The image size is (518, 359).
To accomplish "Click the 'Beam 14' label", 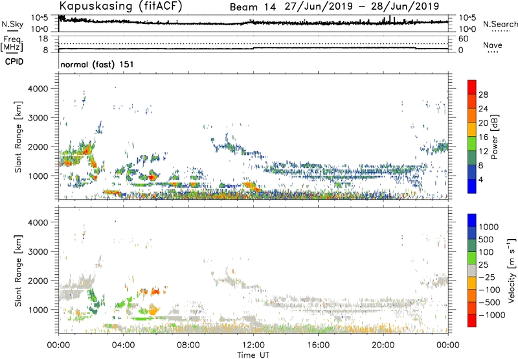I will pyautogui.click(x=253, y=7).
